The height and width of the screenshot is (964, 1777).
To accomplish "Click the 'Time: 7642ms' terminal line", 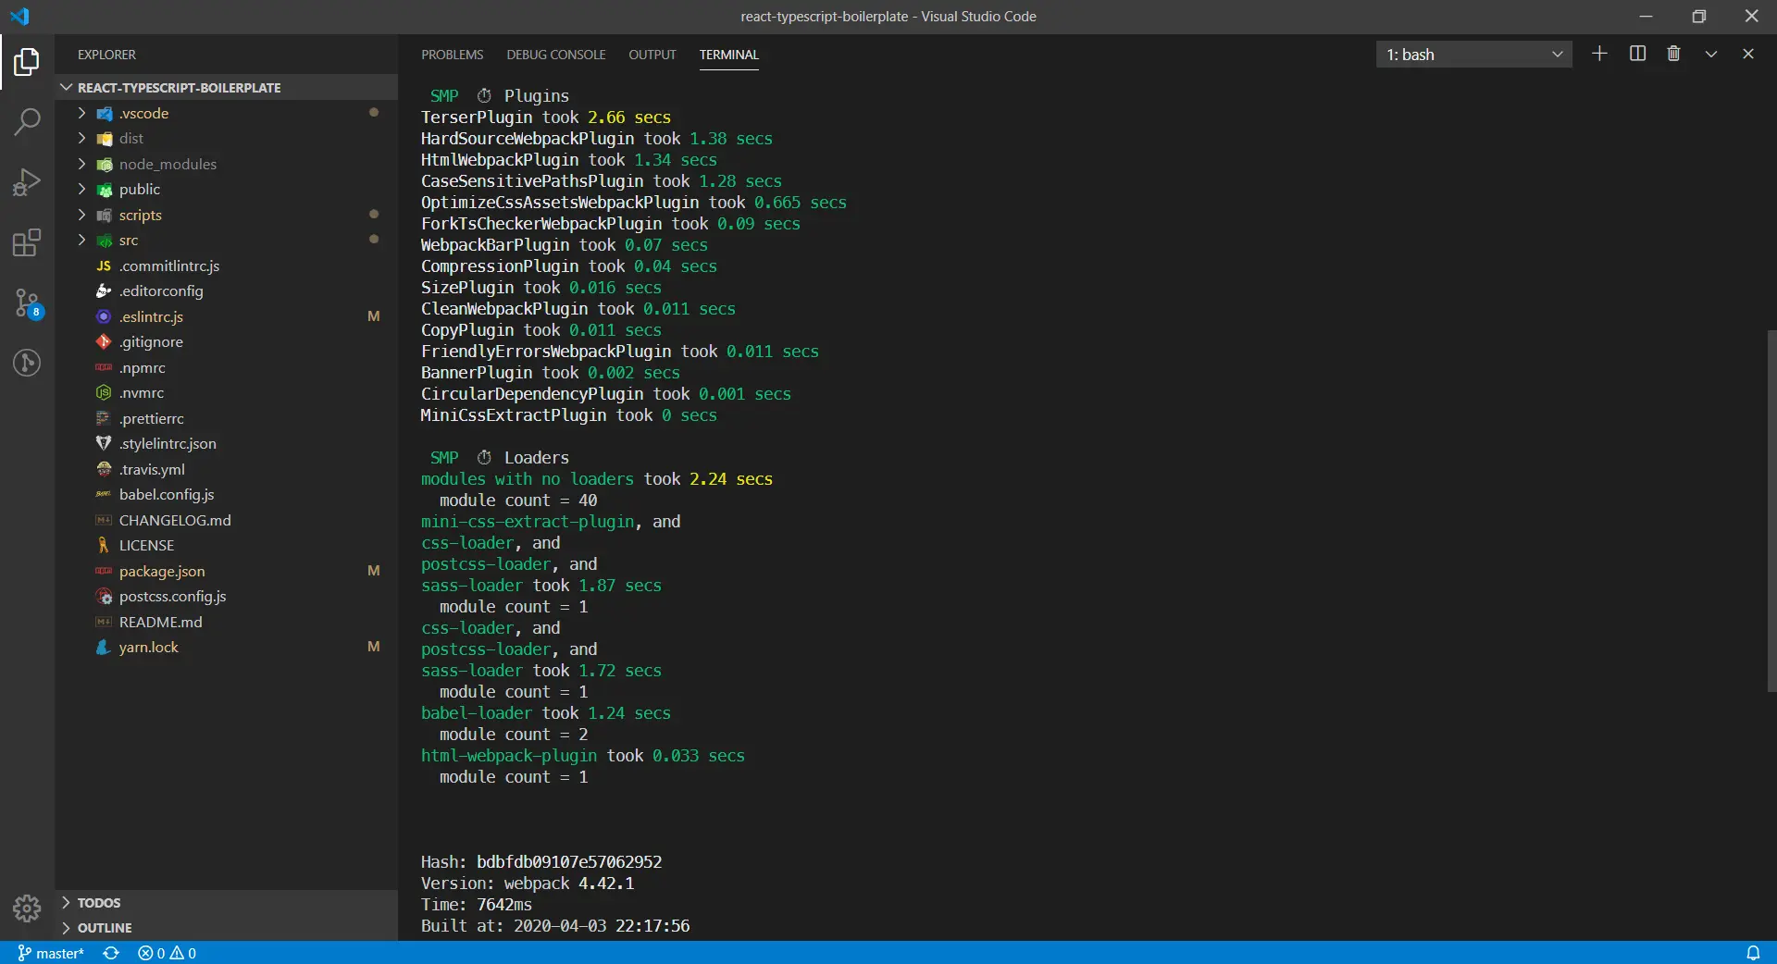I will coord(477,904).
